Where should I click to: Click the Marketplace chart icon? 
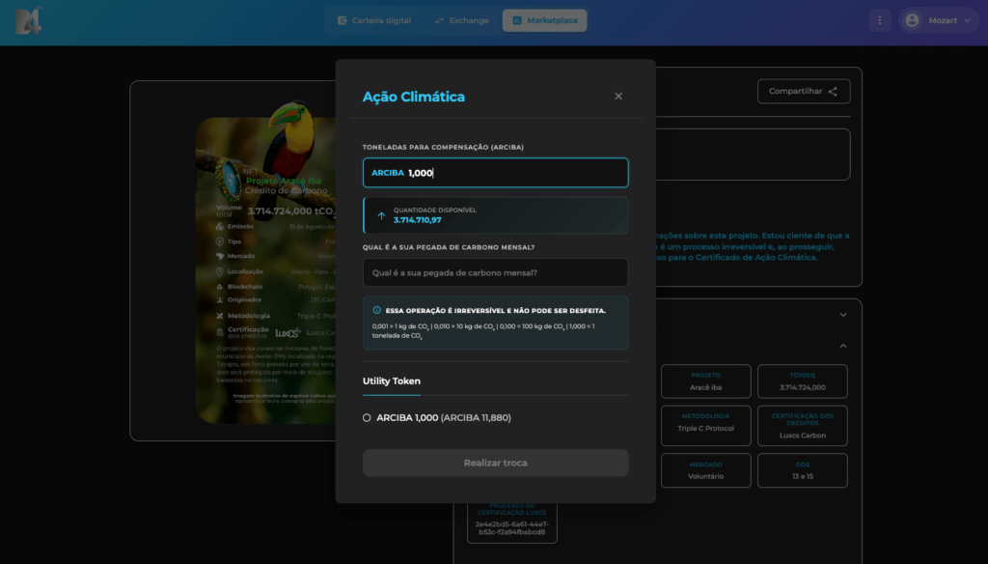click(x=517, y=20)
